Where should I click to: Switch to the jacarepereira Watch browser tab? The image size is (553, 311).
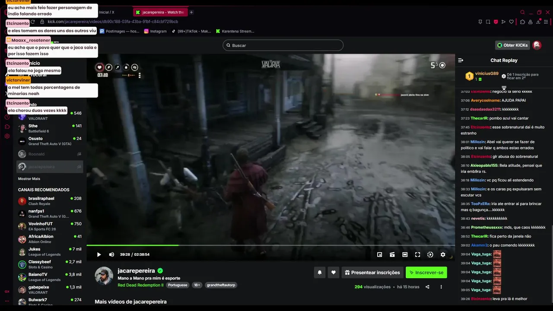point(159,12)
